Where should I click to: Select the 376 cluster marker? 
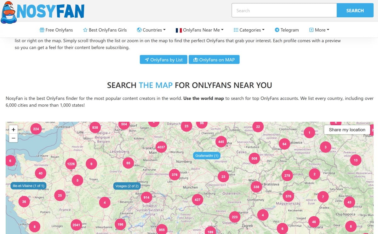click(175, 175)
